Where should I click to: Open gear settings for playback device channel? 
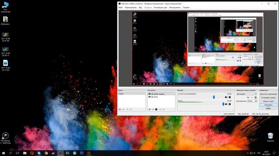click(x=230, y=97)
